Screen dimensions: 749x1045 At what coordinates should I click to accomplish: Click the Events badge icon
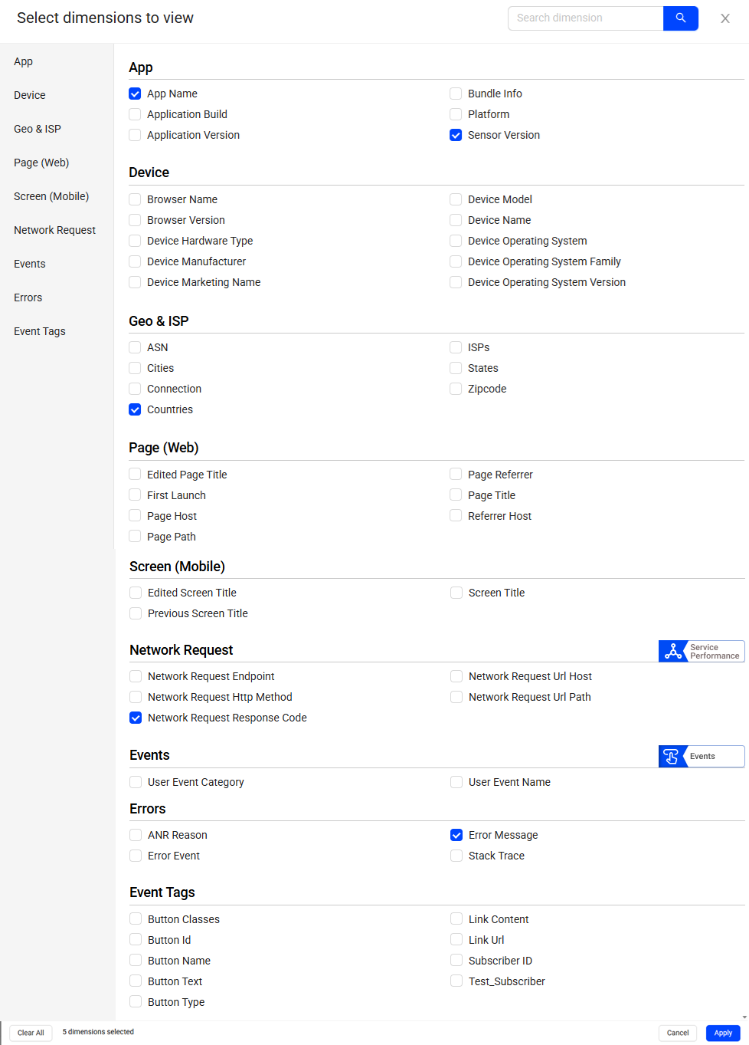tap(671, 756)
